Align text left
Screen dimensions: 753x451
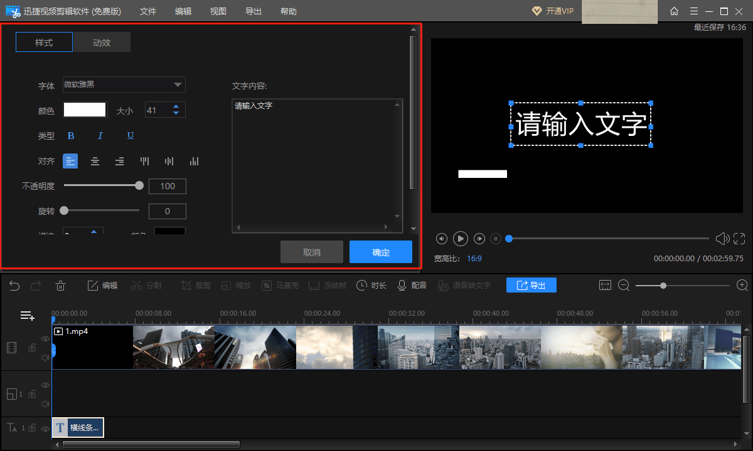click(x=70, y=161)
